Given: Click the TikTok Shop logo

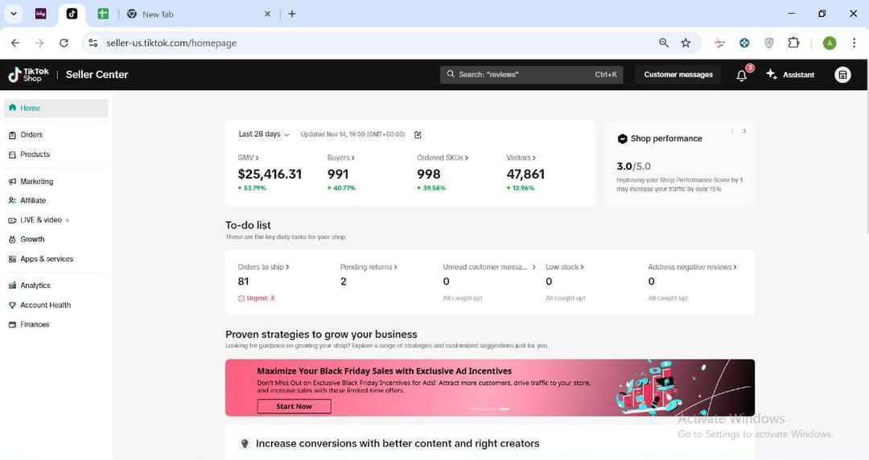Looking at the screenshot, I should (28, 75).
